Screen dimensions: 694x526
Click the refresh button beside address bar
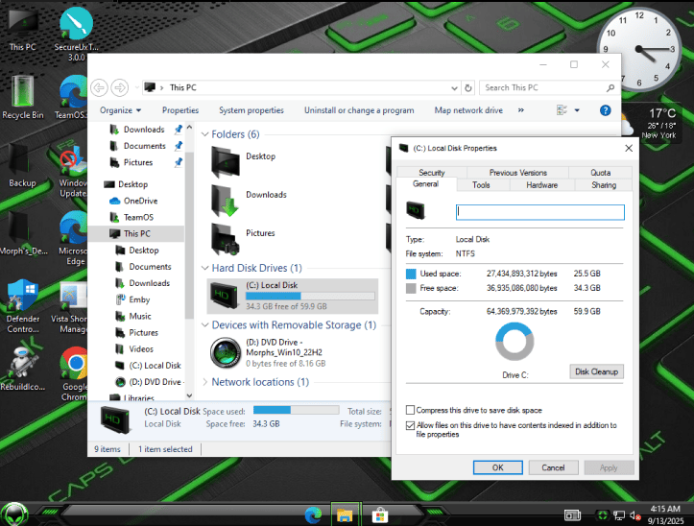(468, 88)
